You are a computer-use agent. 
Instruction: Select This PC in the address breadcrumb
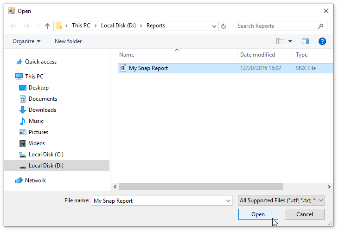[x=81, y=26]
